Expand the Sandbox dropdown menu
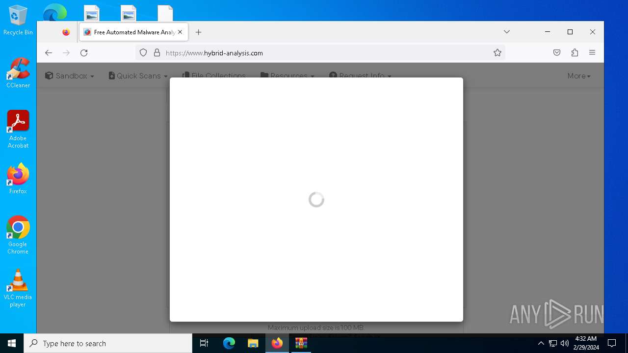The width and height of the screenshot is (628, 353). click(69, 76)
